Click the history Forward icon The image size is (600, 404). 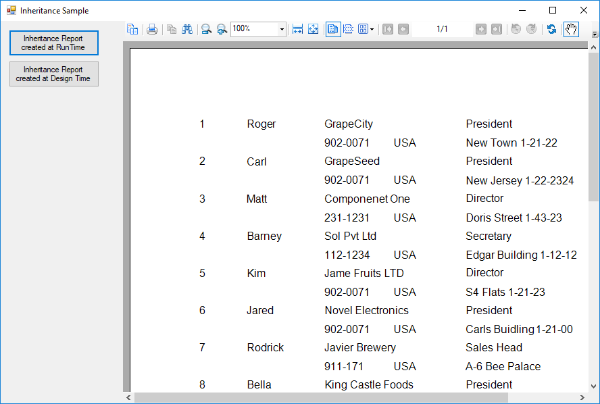pyautogui.click(x=532, y=29)
